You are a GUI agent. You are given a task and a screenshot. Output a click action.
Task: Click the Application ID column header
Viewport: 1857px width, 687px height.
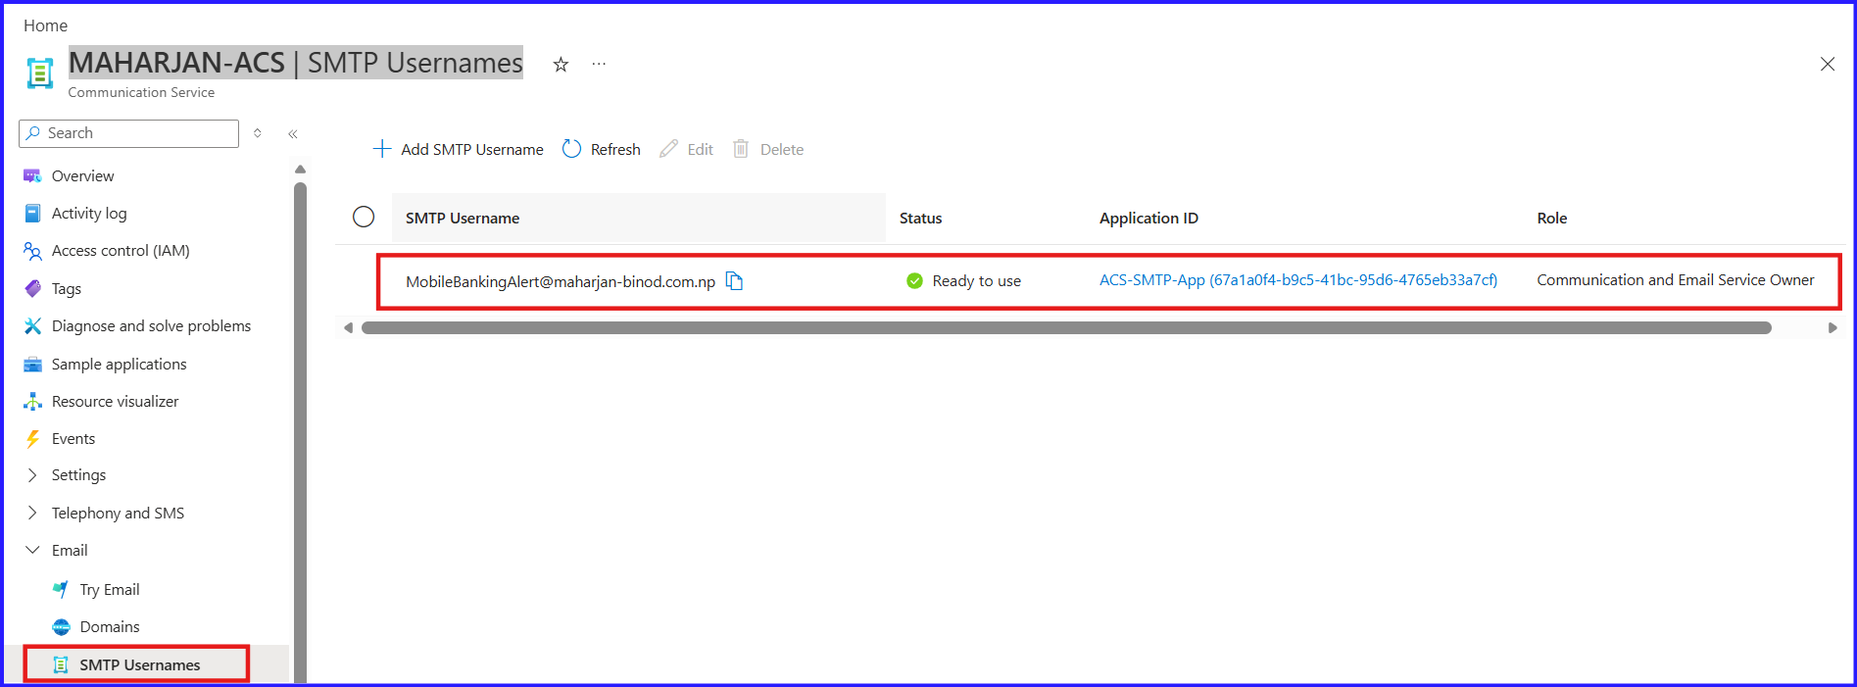pyautogui.click(x=1148, y=218)
